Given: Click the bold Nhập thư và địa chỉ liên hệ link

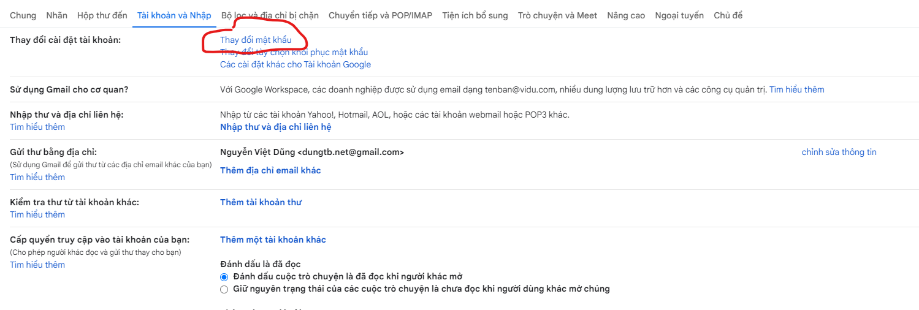Looking at the screenshot, I should click(x=275, y=127).
